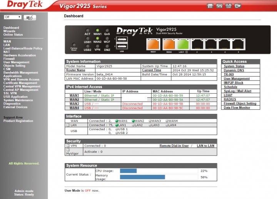
Task: Click the Remote Dial-in User link
Action: pyautogui.click(x=174, y=146)
